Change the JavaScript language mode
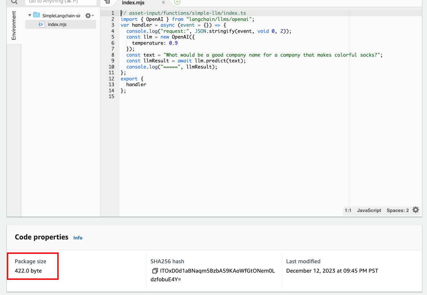Viewport: 427px width, 295px height. tap(369, 210)
